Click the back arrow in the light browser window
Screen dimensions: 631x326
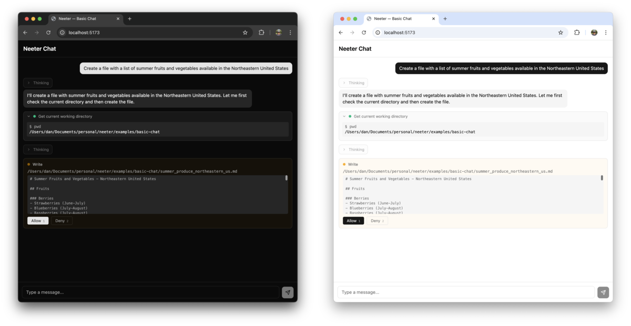pyautogui.click(x=341, y=33)
